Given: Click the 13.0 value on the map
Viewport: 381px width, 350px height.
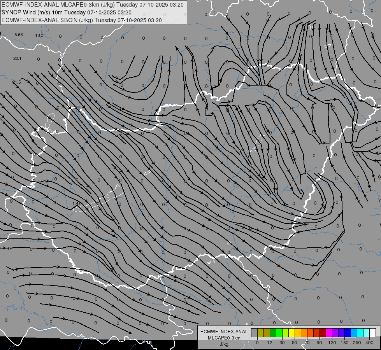Looking at the screenshot, I should tap(39, 35).
